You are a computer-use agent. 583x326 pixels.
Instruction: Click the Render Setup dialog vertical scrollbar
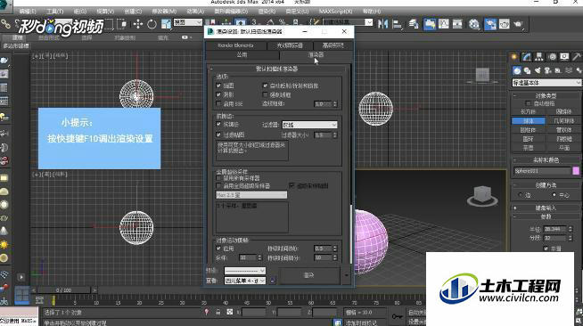(x=351, y=234)
